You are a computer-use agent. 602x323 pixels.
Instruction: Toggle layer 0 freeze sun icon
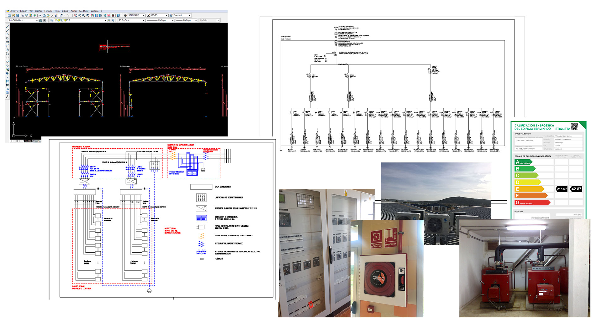point(59,20)
